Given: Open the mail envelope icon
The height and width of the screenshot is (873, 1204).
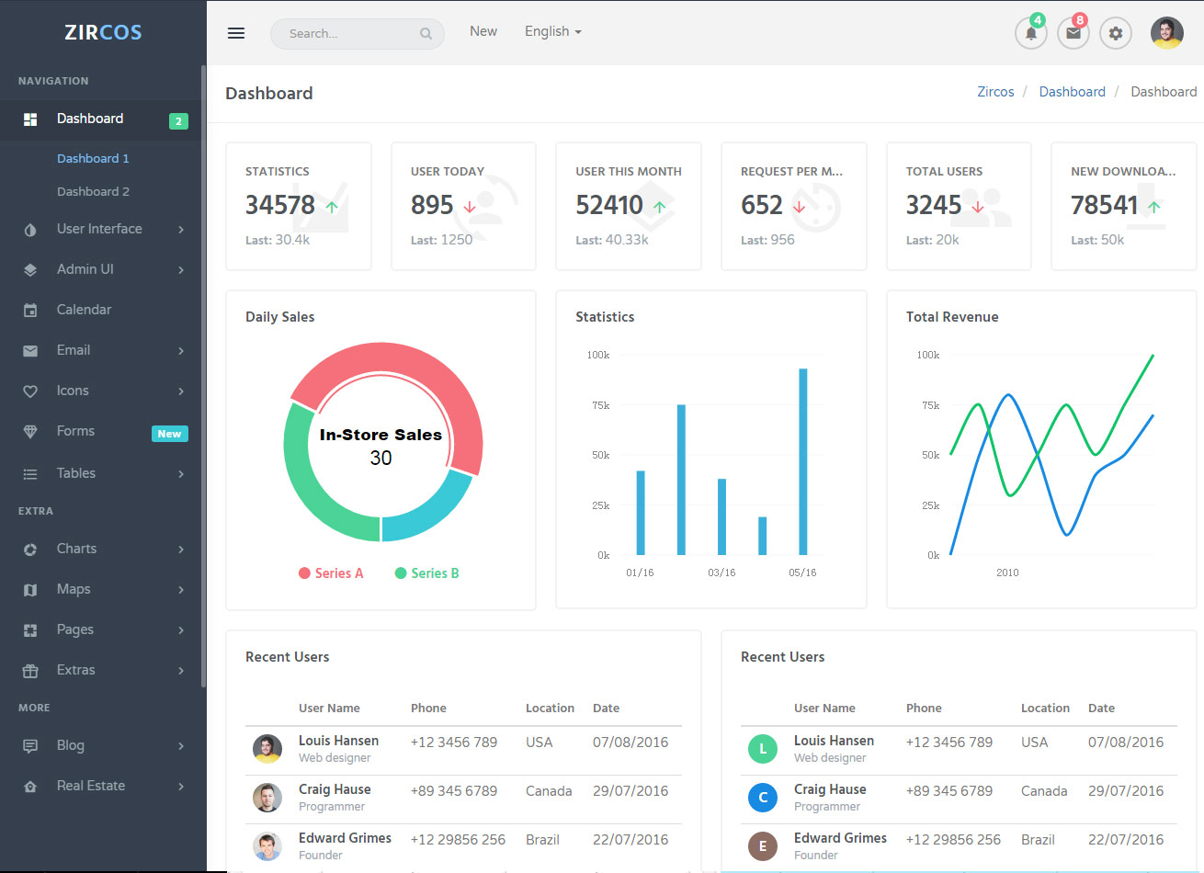Looking at the screenshot, I should tap(1073, 34).
